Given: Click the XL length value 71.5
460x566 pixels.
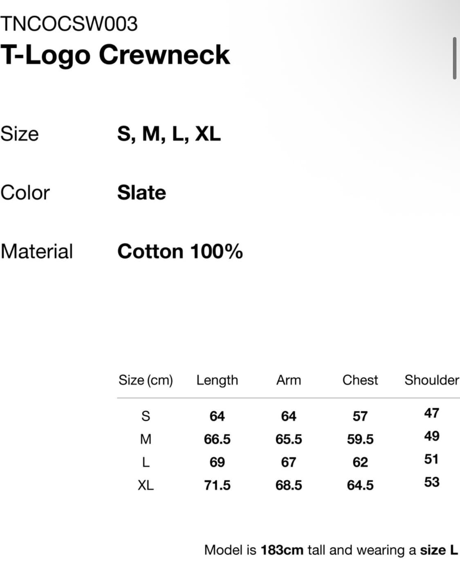Looking at the screenshot, I should click(217, 485).
